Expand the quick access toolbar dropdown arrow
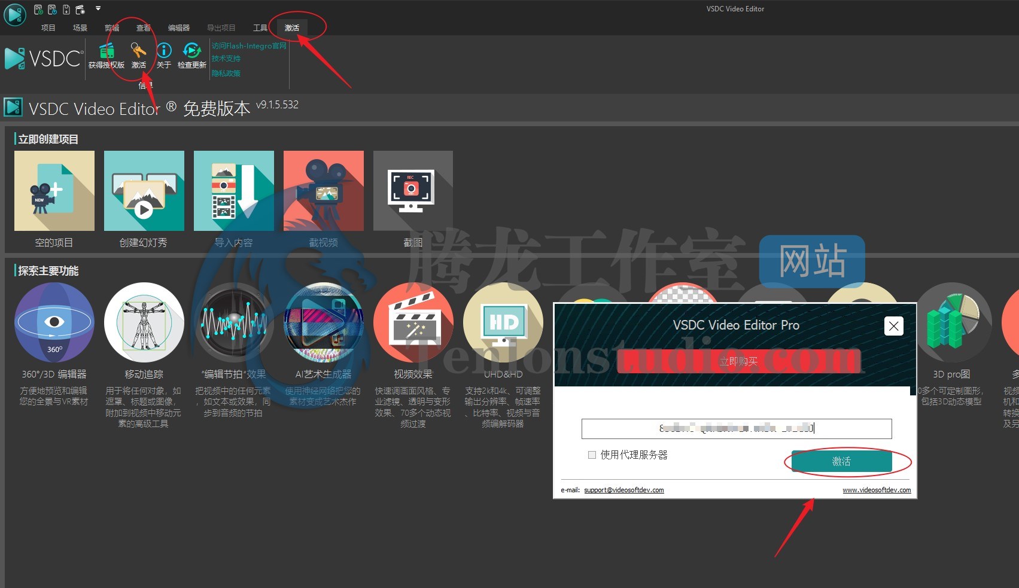 98,8
